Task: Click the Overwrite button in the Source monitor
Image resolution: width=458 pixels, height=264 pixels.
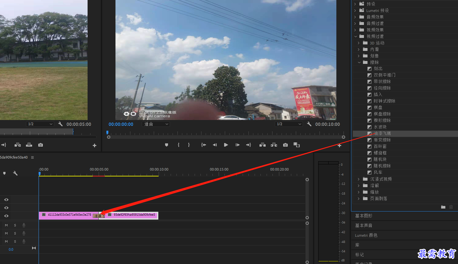Action: [29, 145]
